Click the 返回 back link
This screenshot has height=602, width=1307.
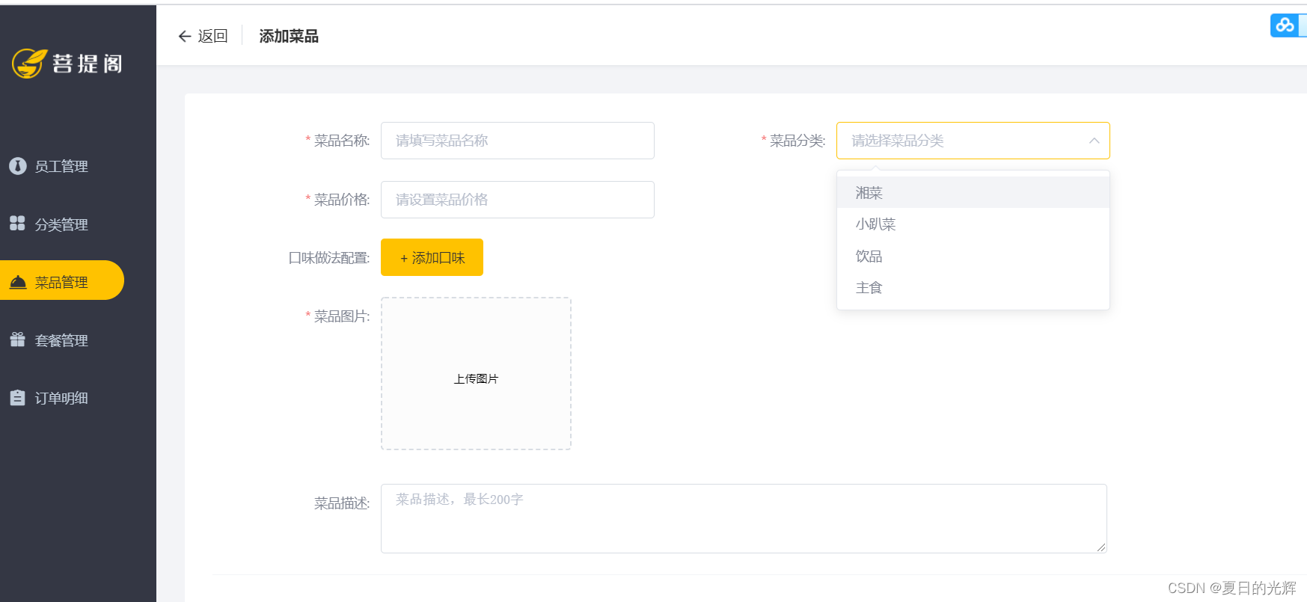[203, 36]
